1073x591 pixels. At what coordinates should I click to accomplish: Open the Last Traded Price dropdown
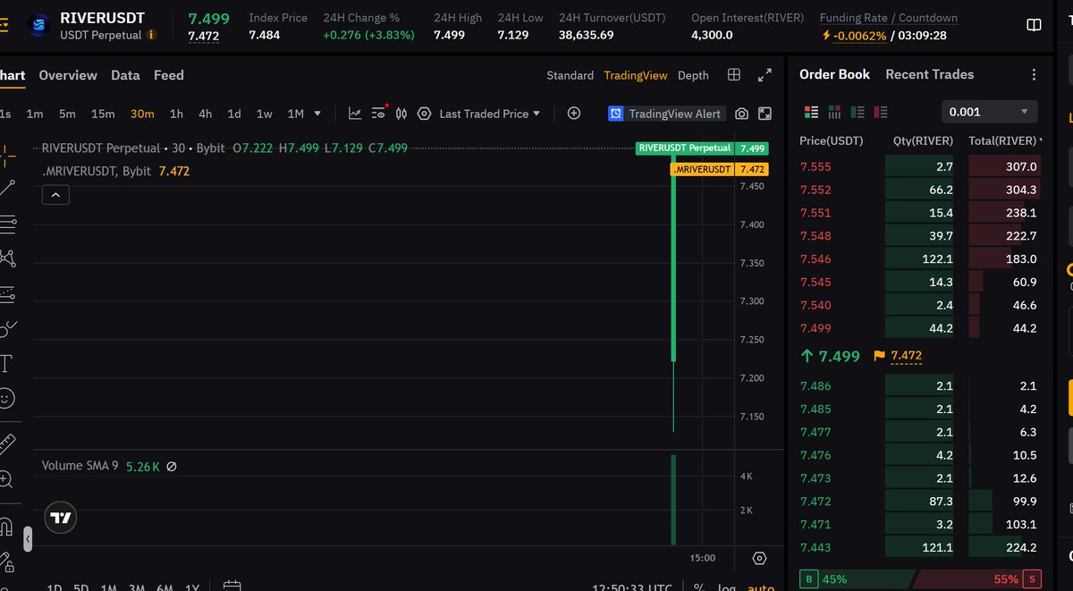[x=490, y=114]
